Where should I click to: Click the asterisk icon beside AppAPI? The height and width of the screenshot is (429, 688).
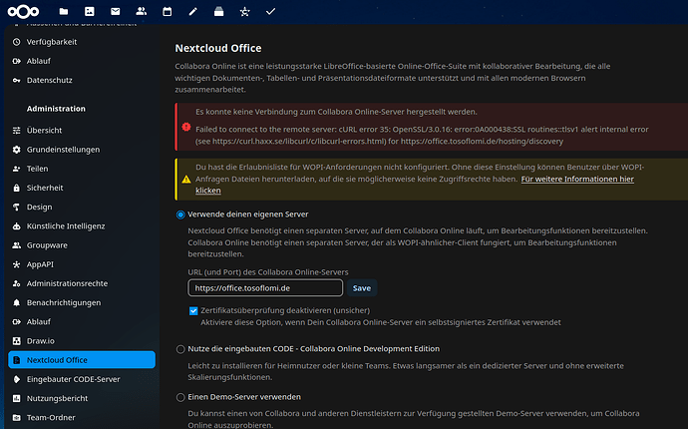[x=16, y=264]
